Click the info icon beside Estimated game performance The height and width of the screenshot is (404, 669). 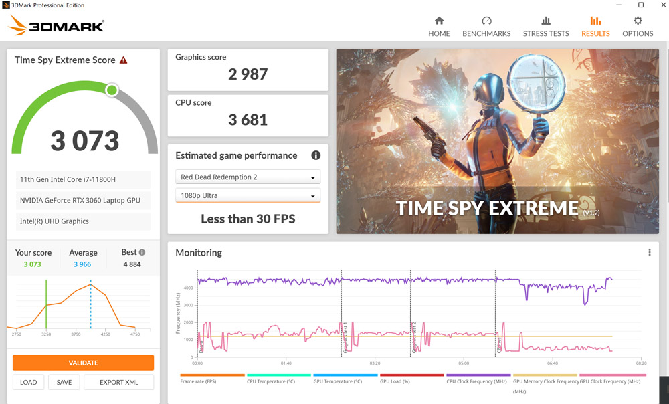pyautogui.click(x=316, y=155)
